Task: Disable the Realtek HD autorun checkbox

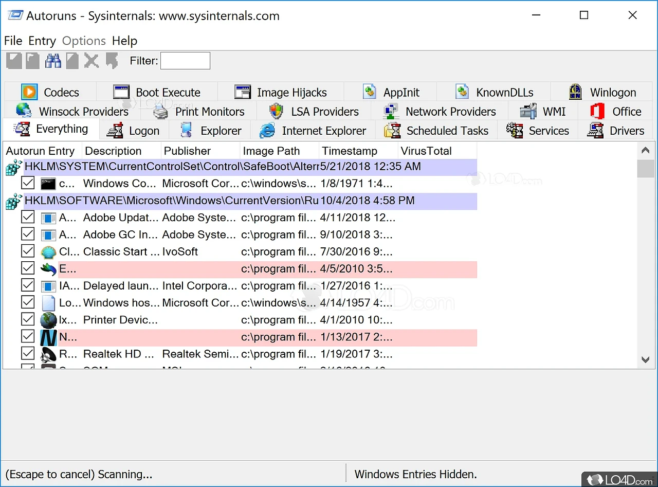Action: pos(28,354)
